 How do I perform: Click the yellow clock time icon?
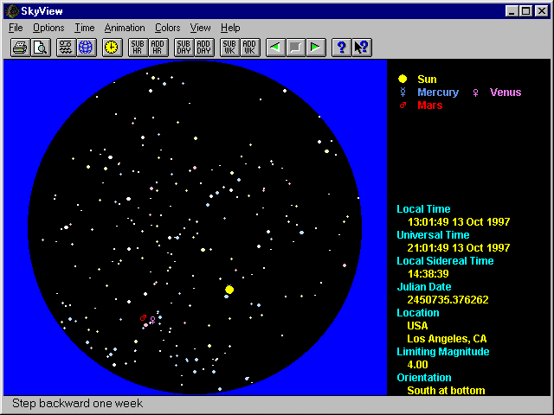112,48
